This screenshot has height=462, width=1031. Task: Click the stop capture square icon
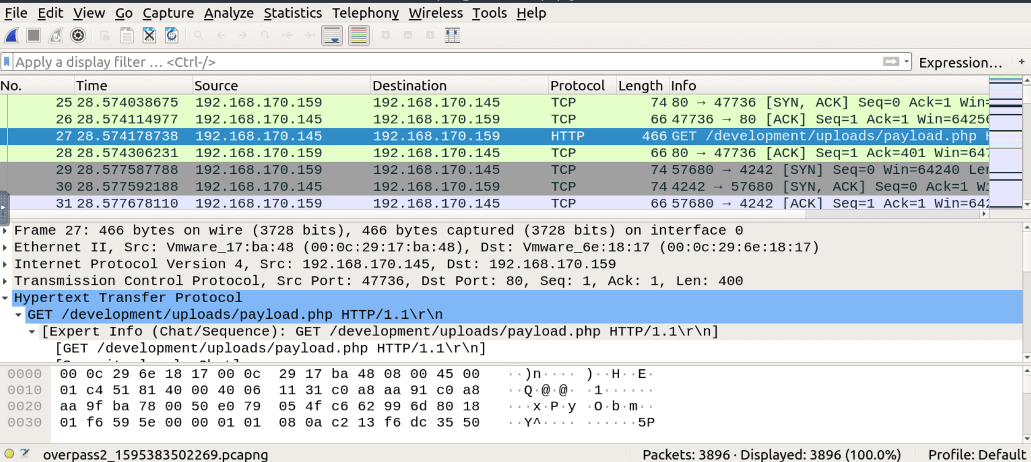coord(33,36)
